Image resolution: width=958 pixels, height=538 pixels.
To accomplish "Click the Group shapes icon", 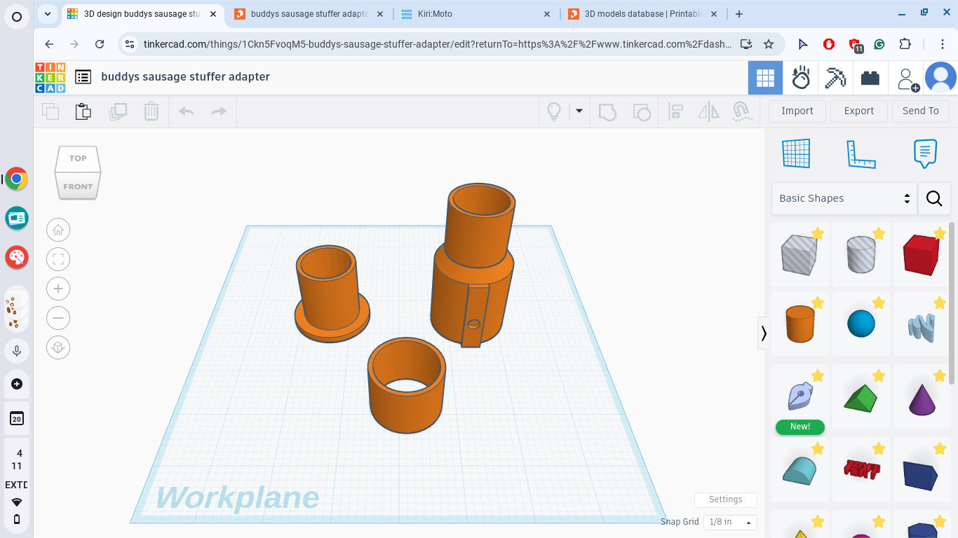I will click(x=607, y=111).
